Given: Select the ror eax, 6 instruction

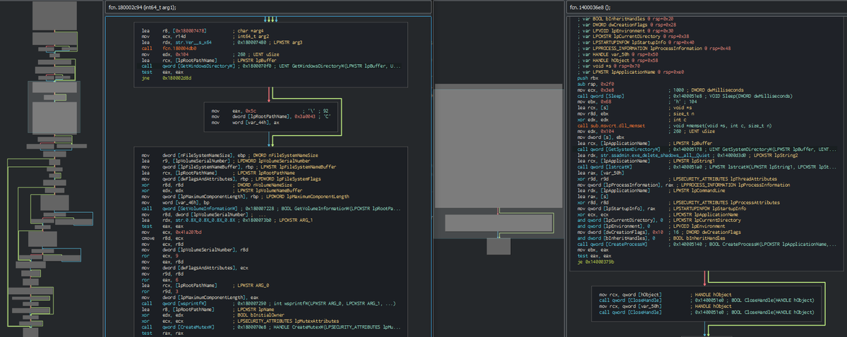Looking at the screenshot, I should 159,281.
